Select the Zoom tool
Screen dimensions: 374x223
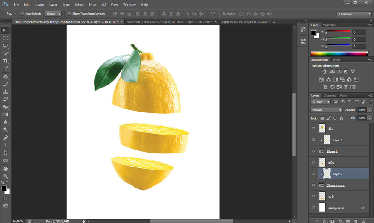click(x=6, y=176)
